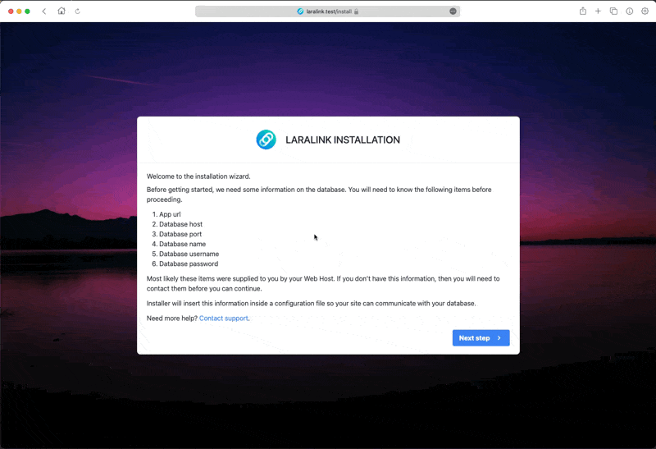Close the browser window with red button

click(x=11, y=11)
